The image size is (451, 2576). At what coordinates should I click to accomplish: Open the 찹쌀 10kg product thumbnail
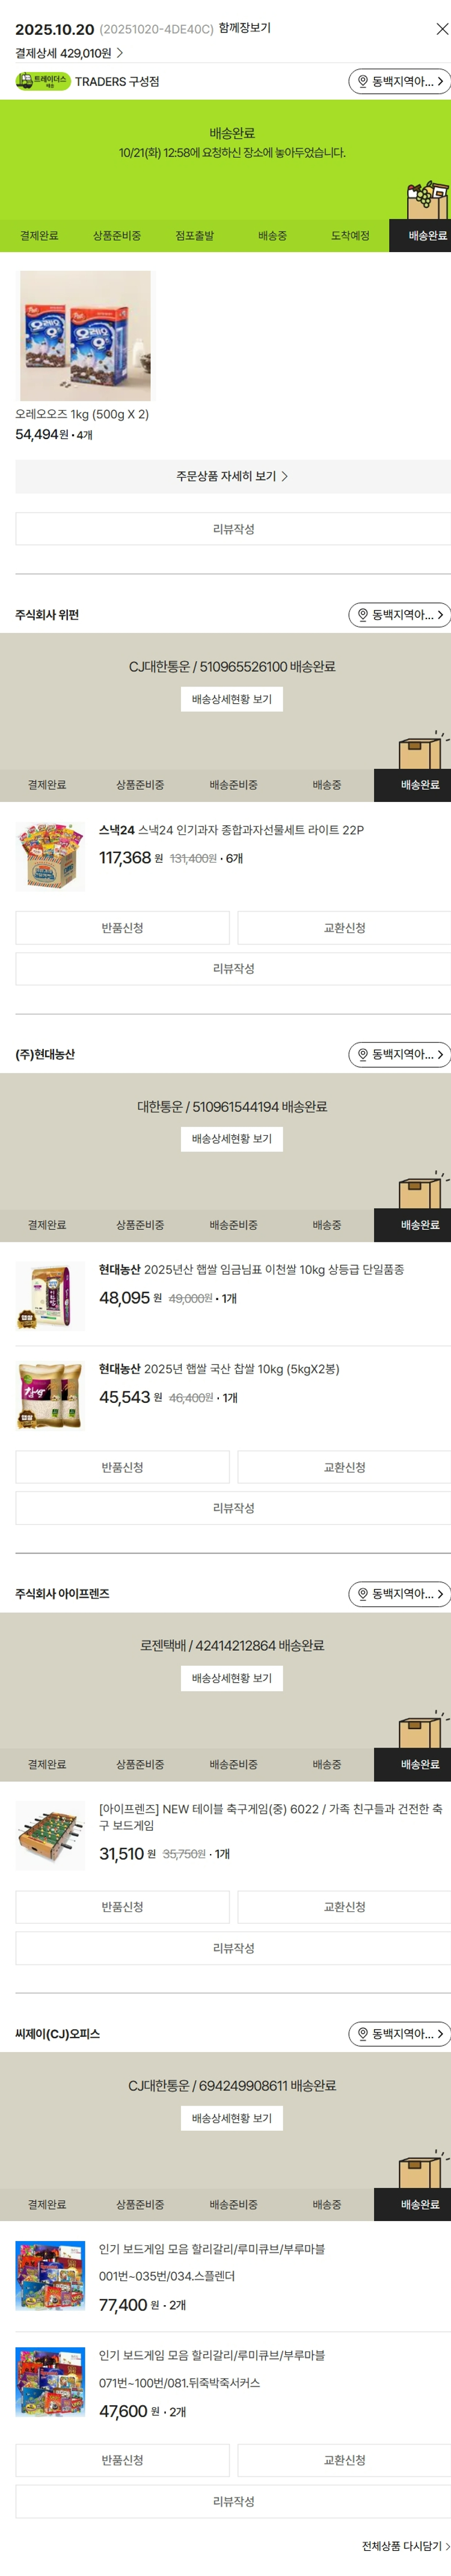[50, 1396]
